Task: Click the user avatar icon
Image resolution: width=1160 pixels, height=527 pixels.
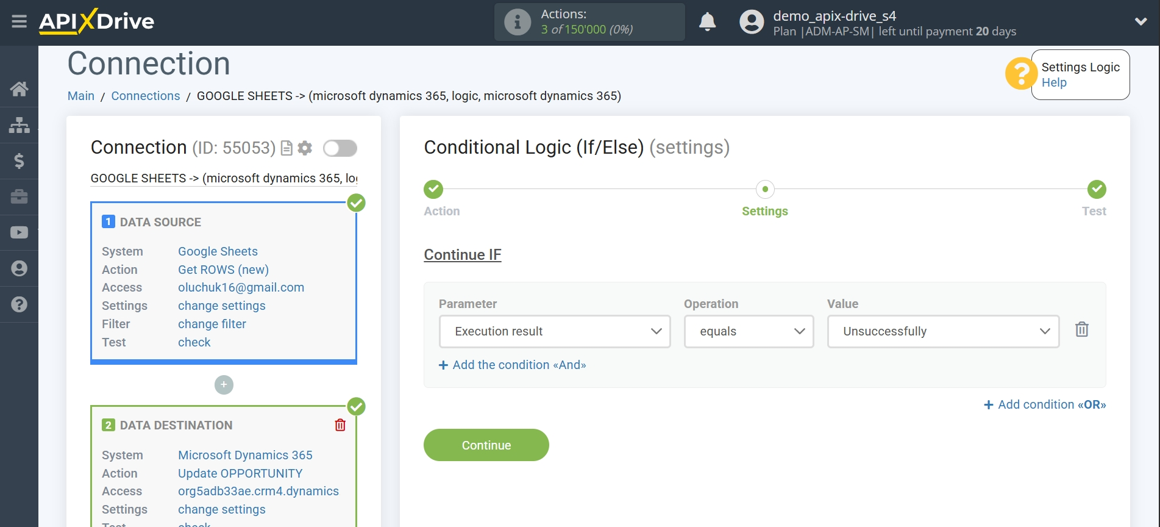Action: click(x=752, y=22)
